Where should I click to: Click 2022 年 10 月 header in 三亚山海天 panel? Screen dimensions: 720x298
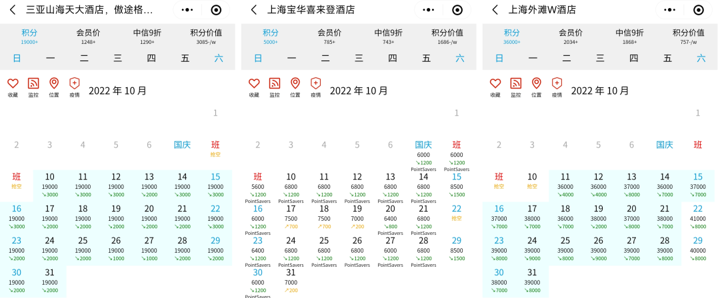pyautogui.click(x=117, y=90)
